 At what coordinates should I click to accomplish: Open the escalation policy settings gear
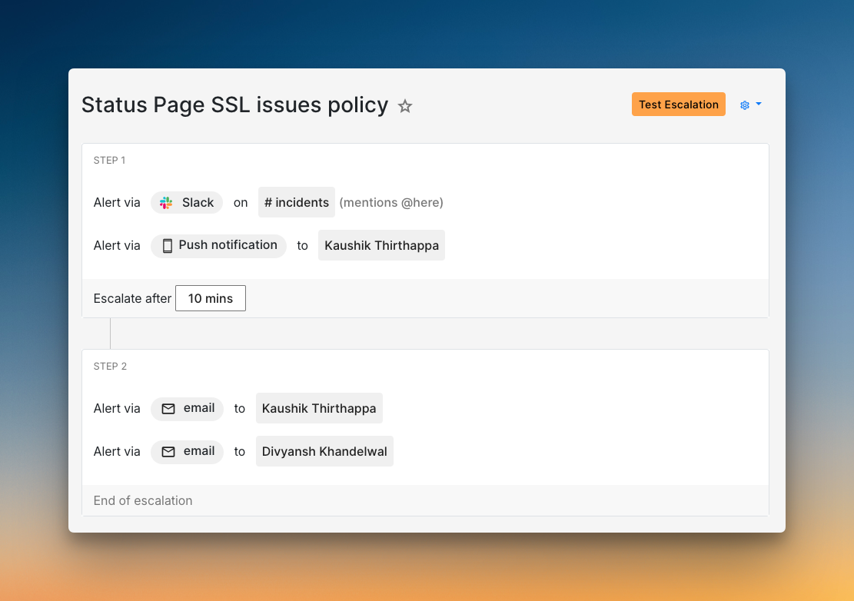click(743, 105)
